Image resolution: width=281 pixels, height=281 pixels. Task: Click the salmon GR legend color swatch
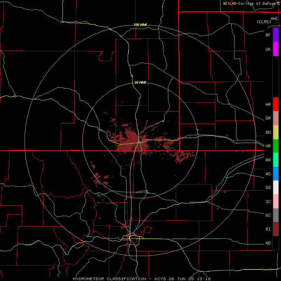pyautogui.click(x=276, y=118)
